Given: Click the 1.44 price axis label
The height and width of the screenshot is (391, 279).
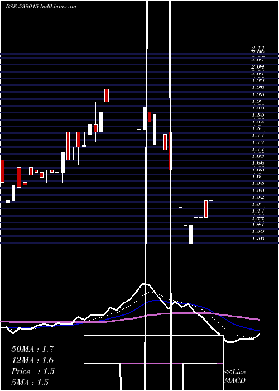Looking at the screenshot, I should [258, 218].
